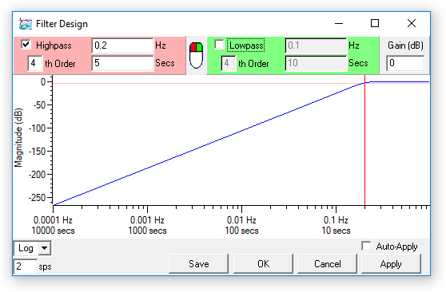Confirm with the OK button
The image size is (446, 292).
(263, 264)
